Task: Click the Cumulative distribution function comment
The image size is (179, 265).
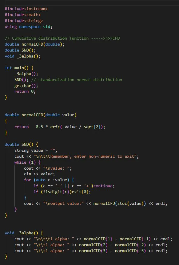Action: pos(62,38)
